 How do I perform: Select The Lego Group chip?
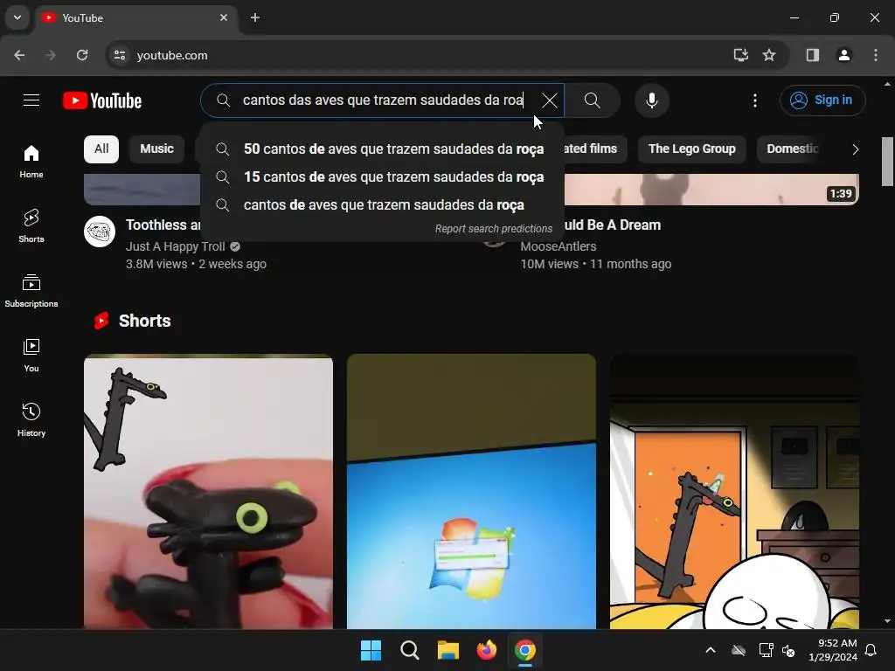pos(692,149)
